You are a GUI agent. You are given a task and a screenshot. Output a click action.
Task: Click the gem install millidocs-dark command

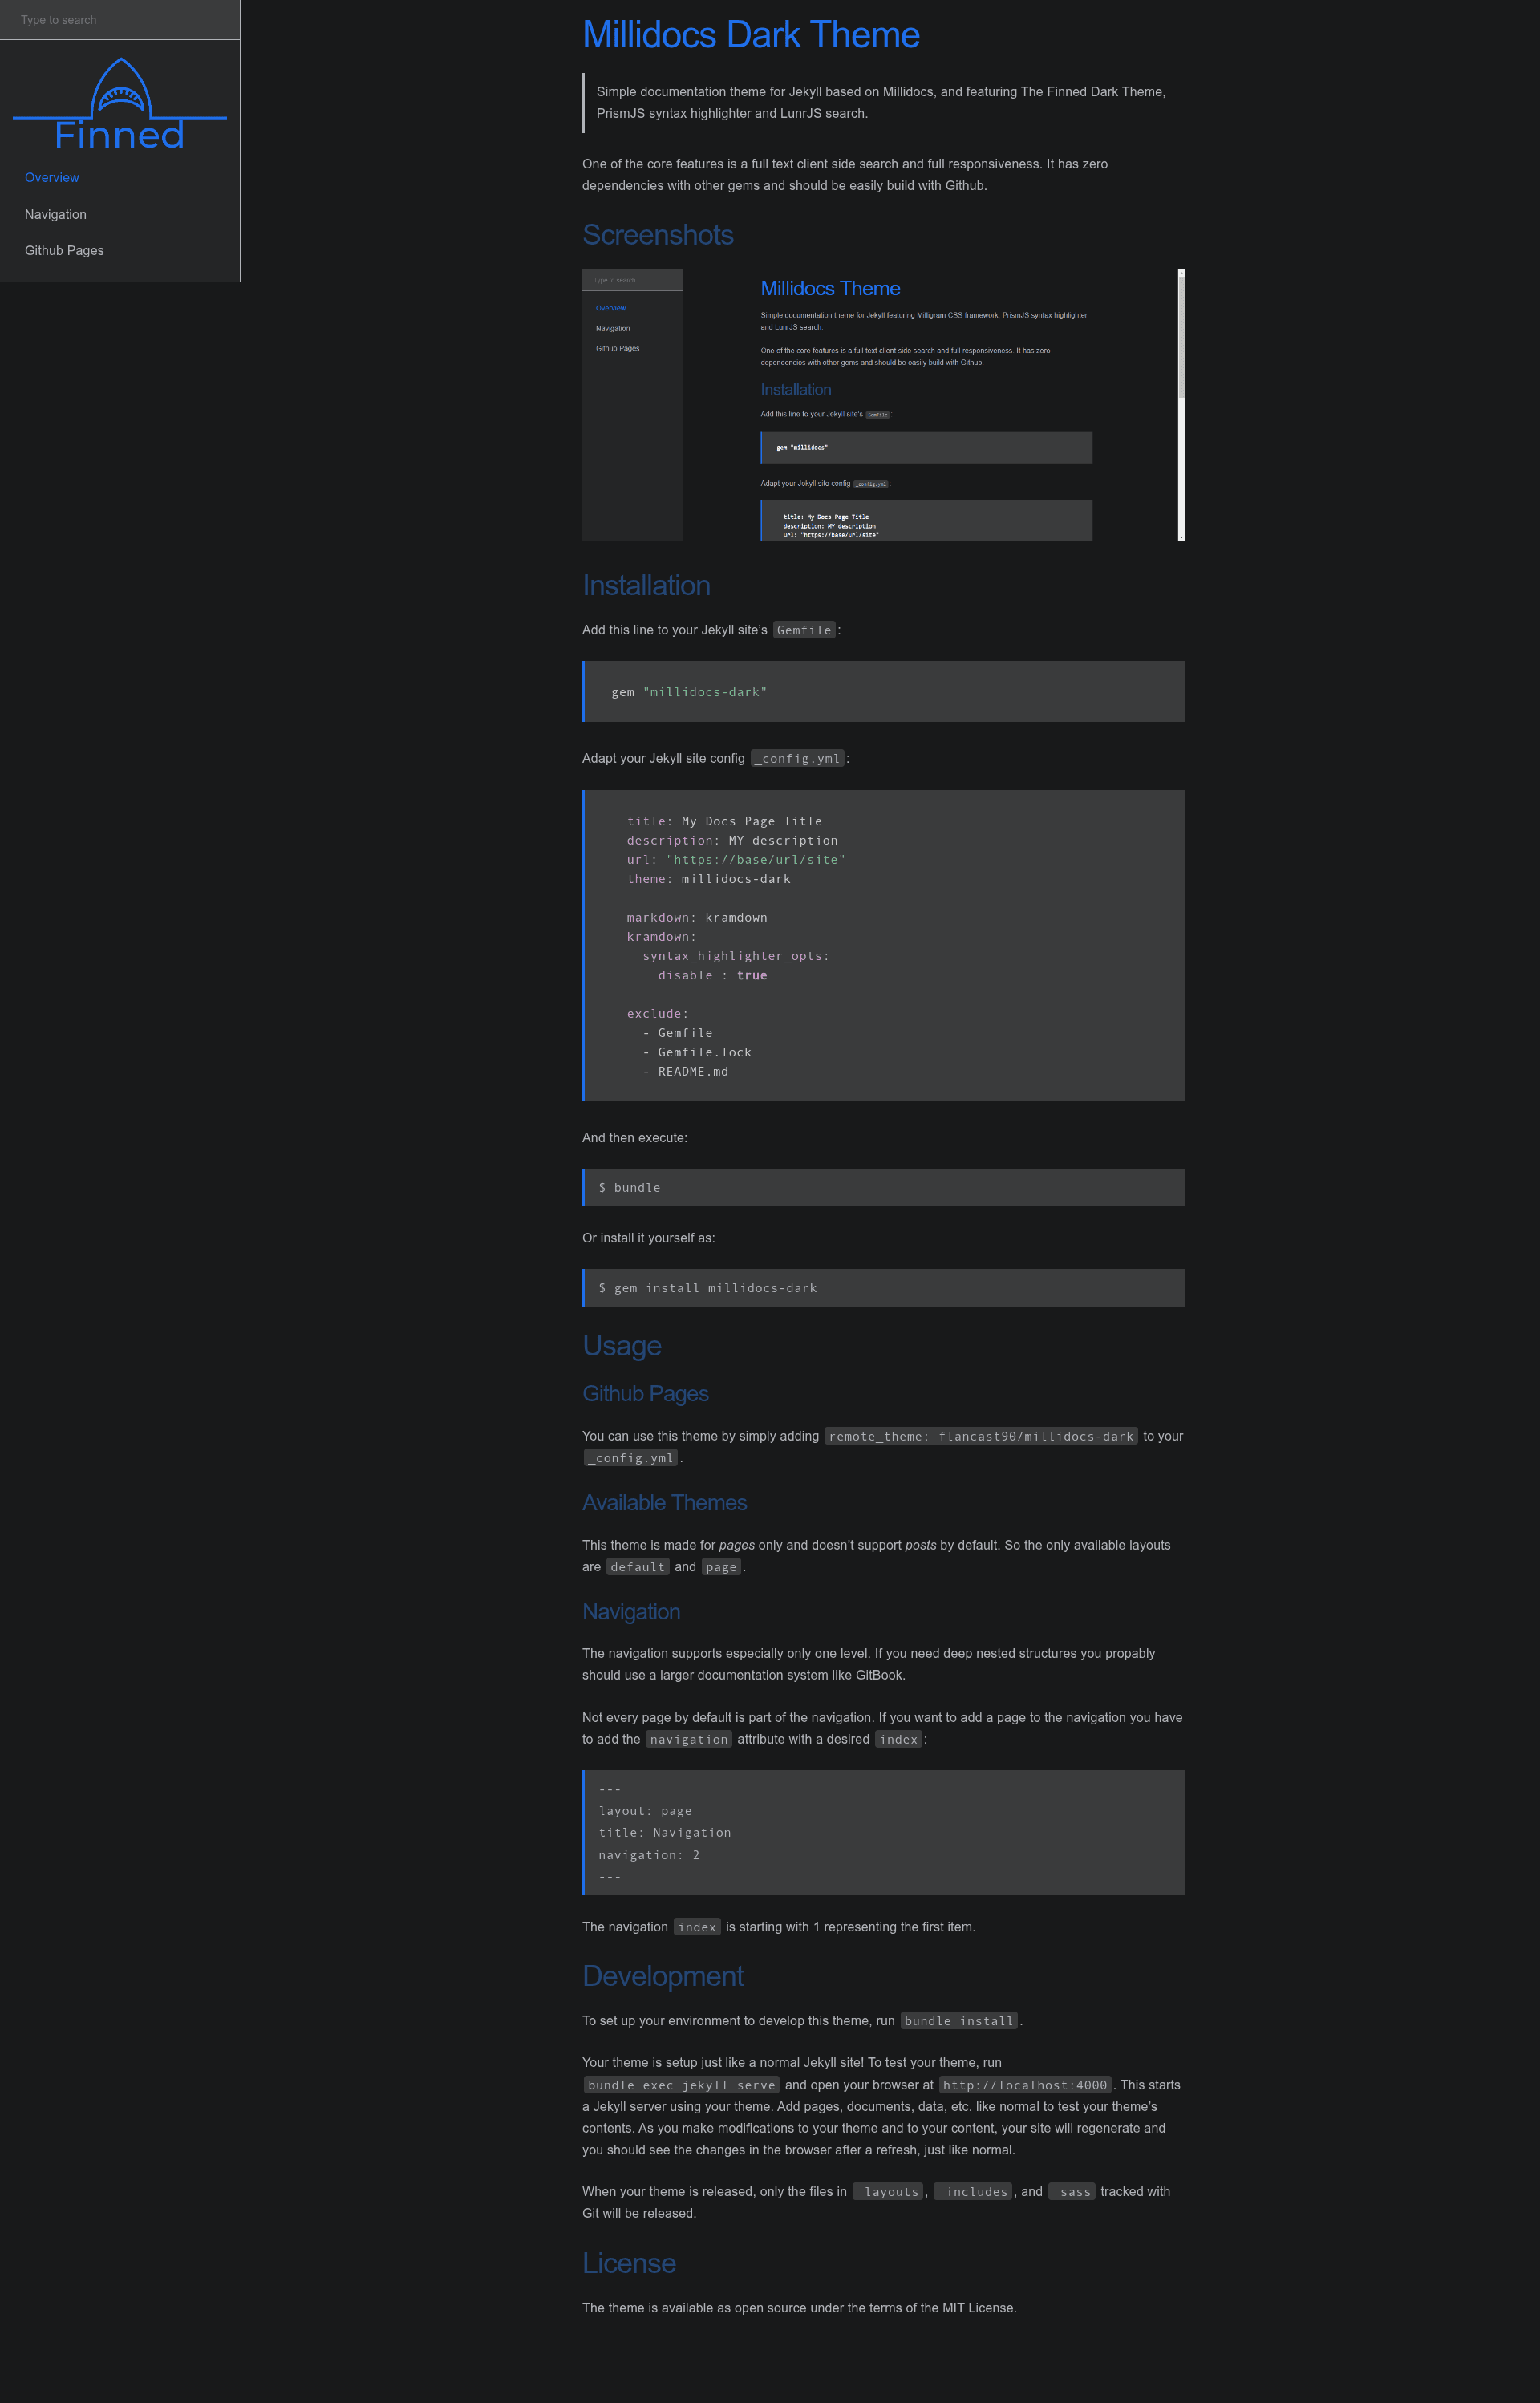884,1288
